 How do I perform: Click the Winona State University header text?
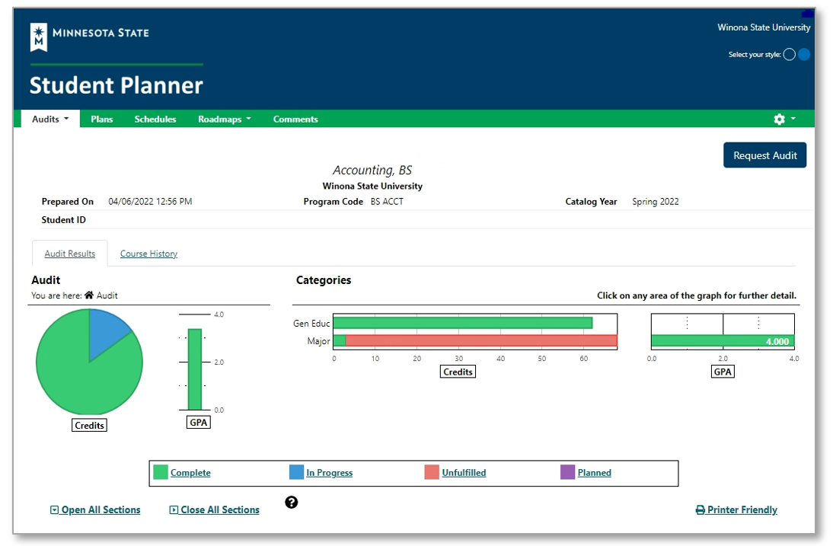[764, 27]
